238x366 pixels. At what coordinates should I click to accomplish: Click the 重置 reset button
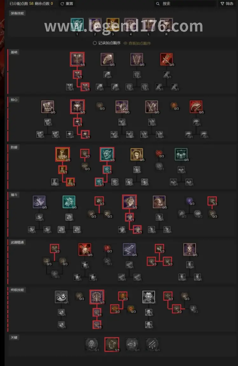pos(67,4)
